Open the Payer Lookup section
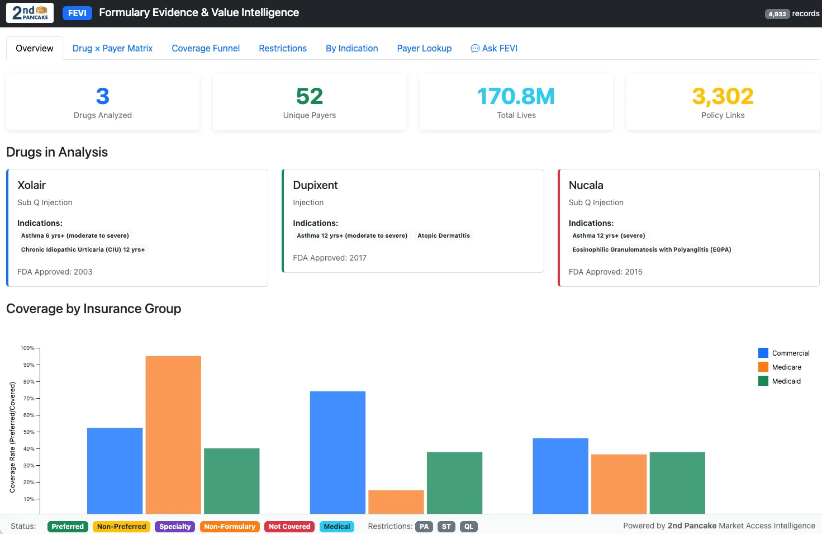The height and width of the screenshot is (534, 822). 424,48
